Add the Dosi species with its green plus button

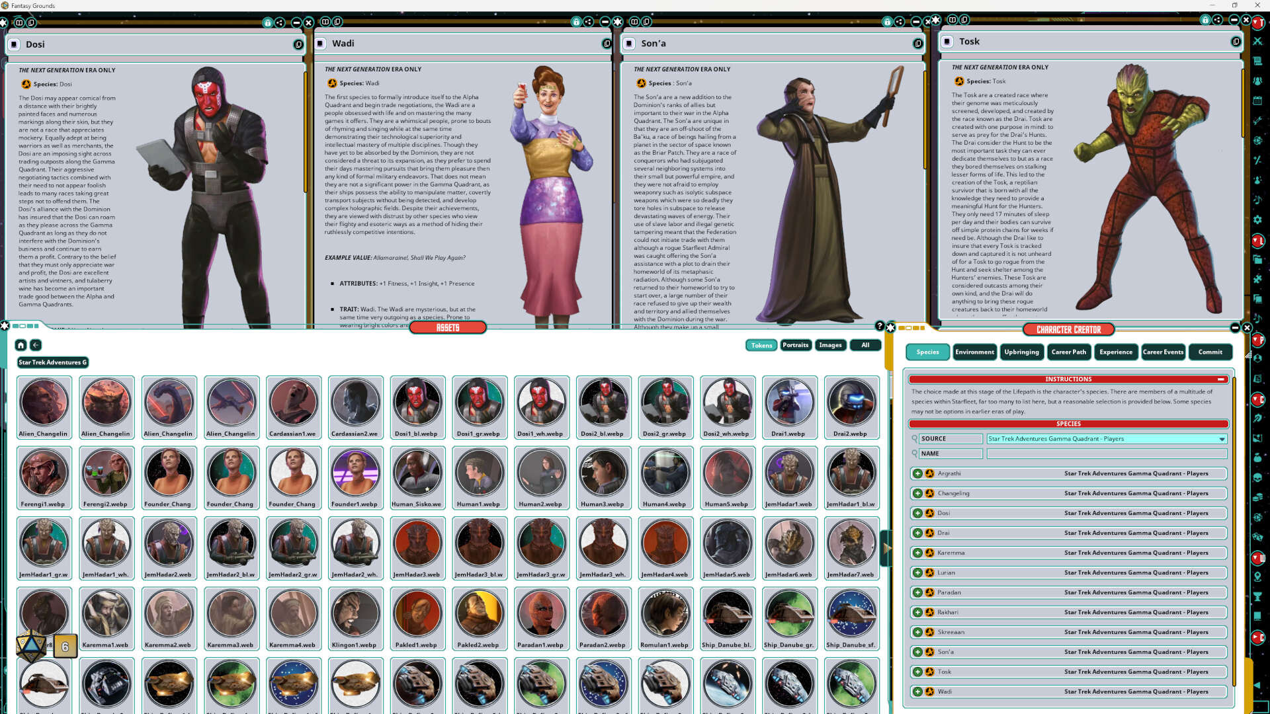pos(918,513)
